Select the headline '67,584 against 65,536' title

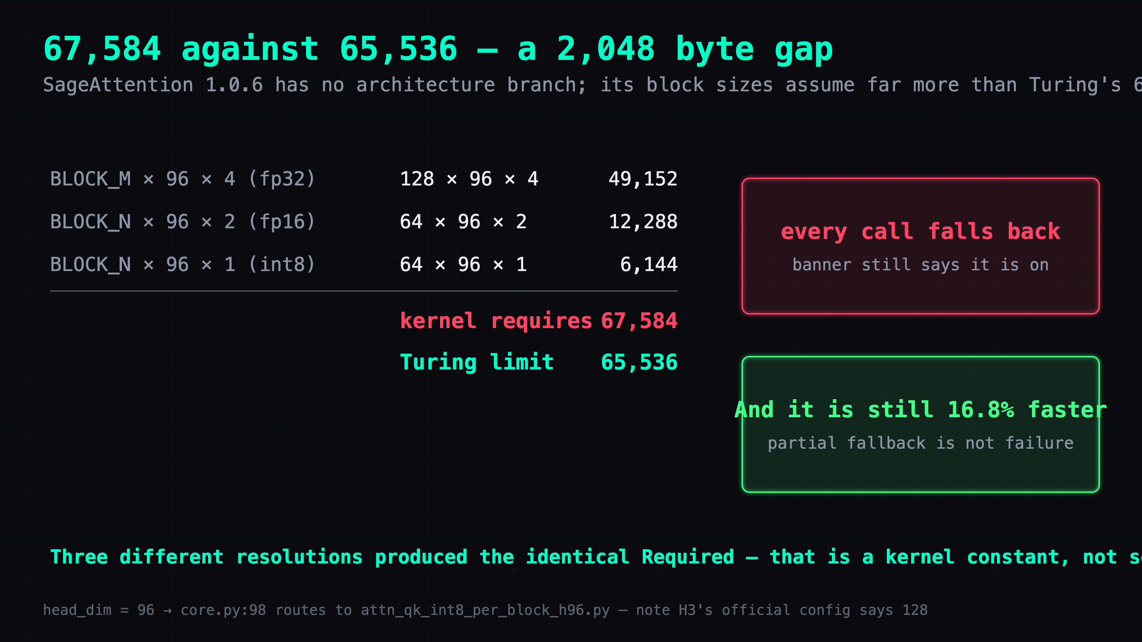[438, 49]
